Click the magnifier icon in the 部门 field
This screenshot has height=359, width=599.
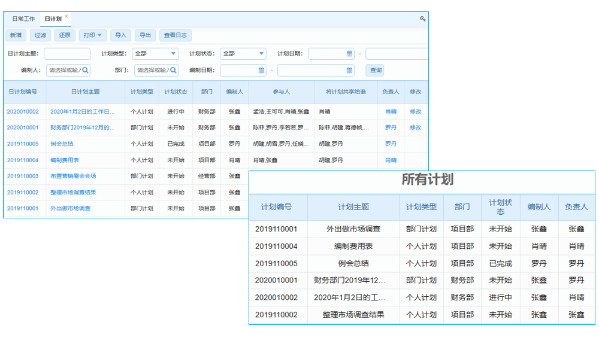point(174,70)
